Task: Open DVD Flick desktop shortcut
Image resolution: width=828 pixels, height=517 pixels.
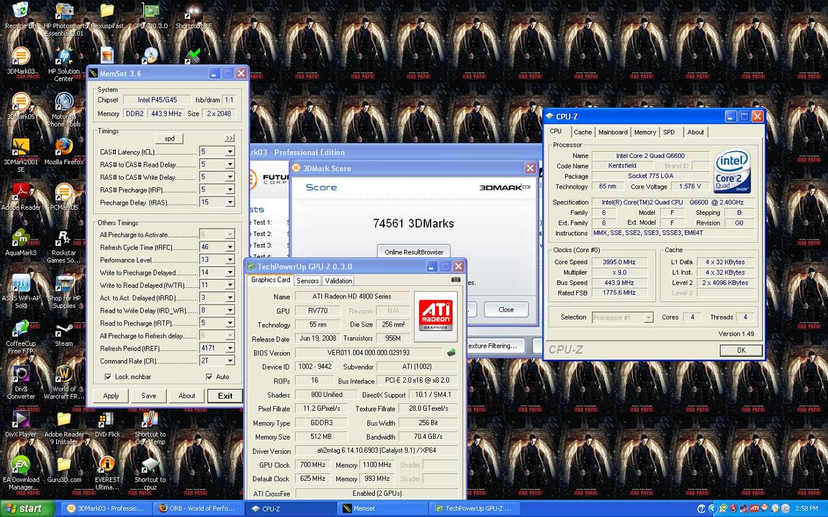Action: [107, 425]
